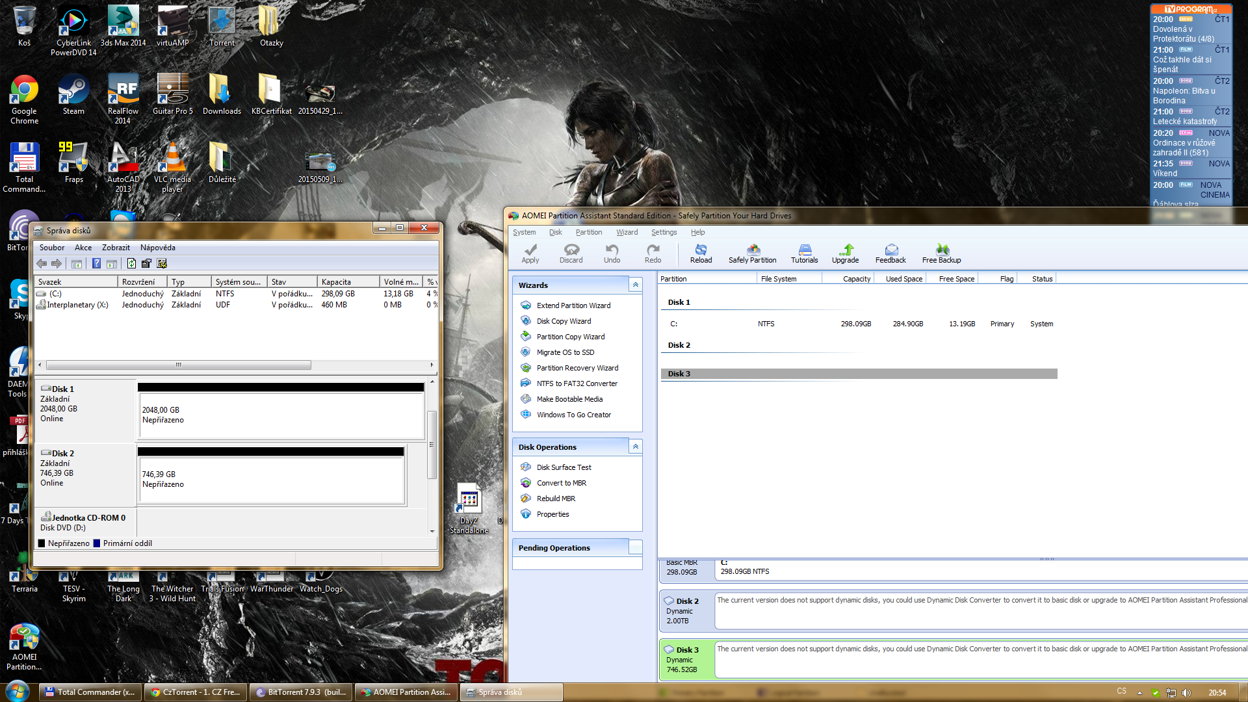1248x702 pixels.
Task: Open the System menu in AOMEI
Action: [525, 232]
